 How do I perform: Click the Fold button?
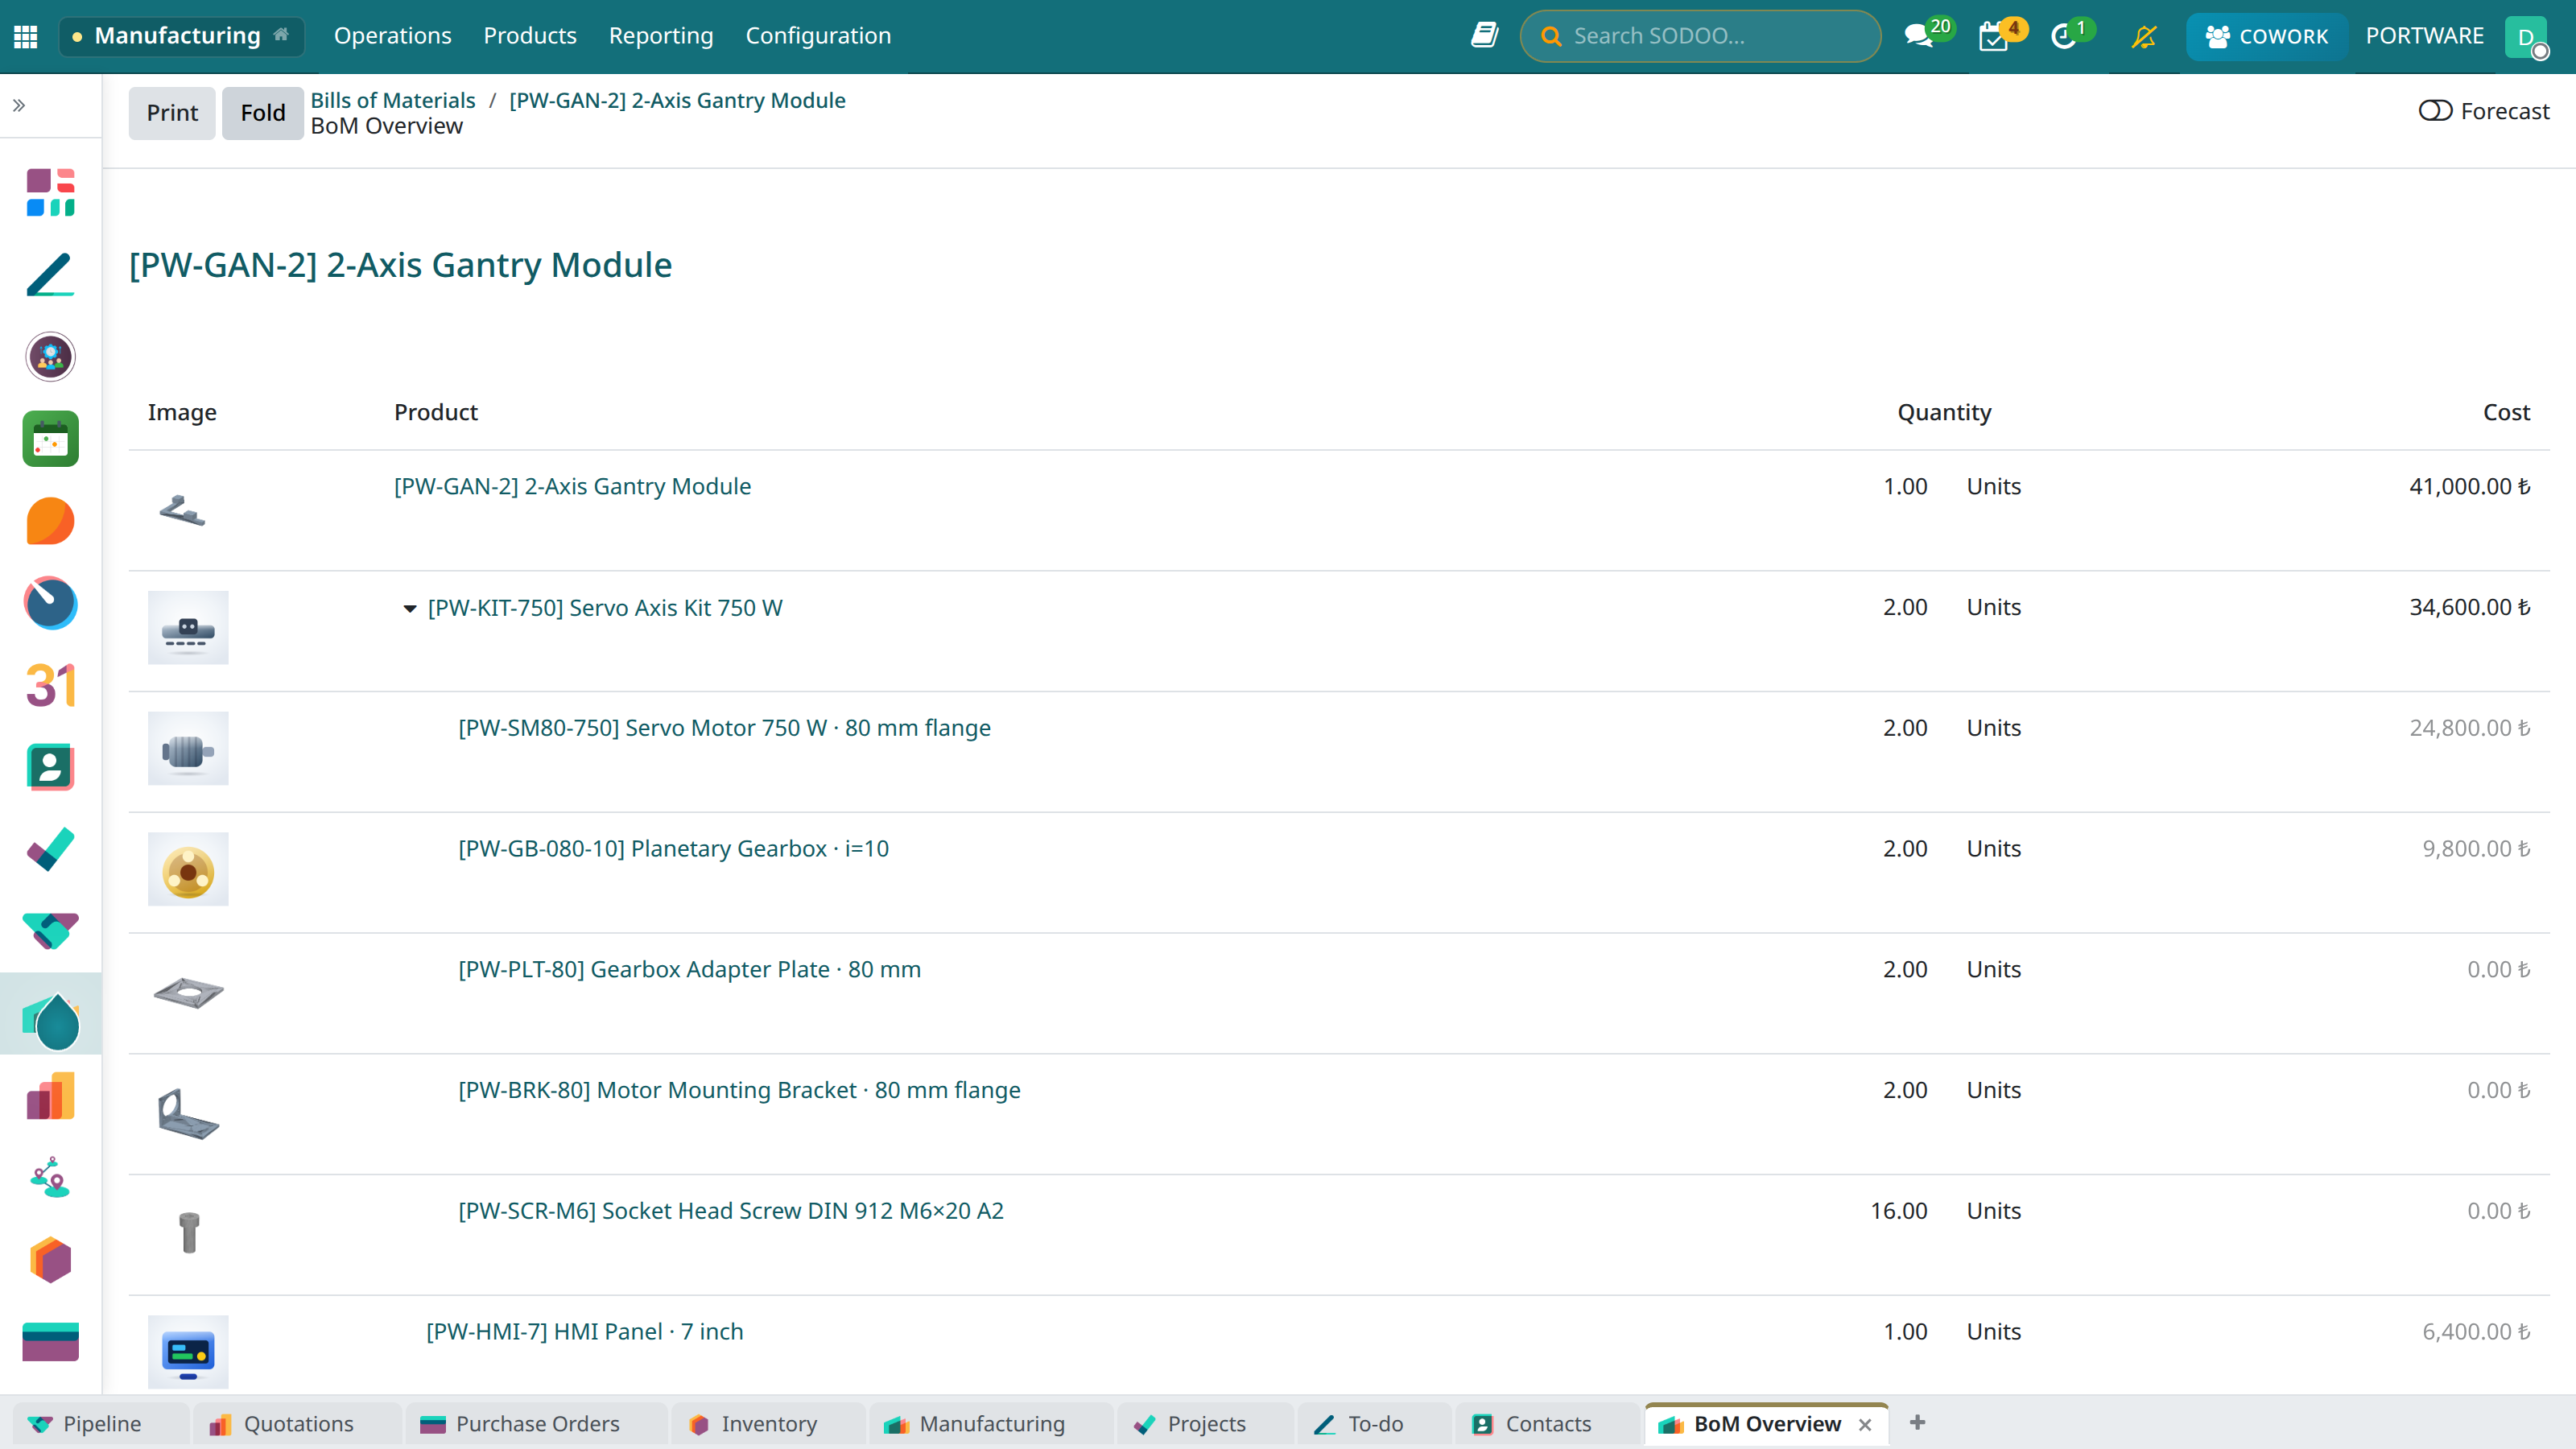pyautogui.click(x=262, y=112)
